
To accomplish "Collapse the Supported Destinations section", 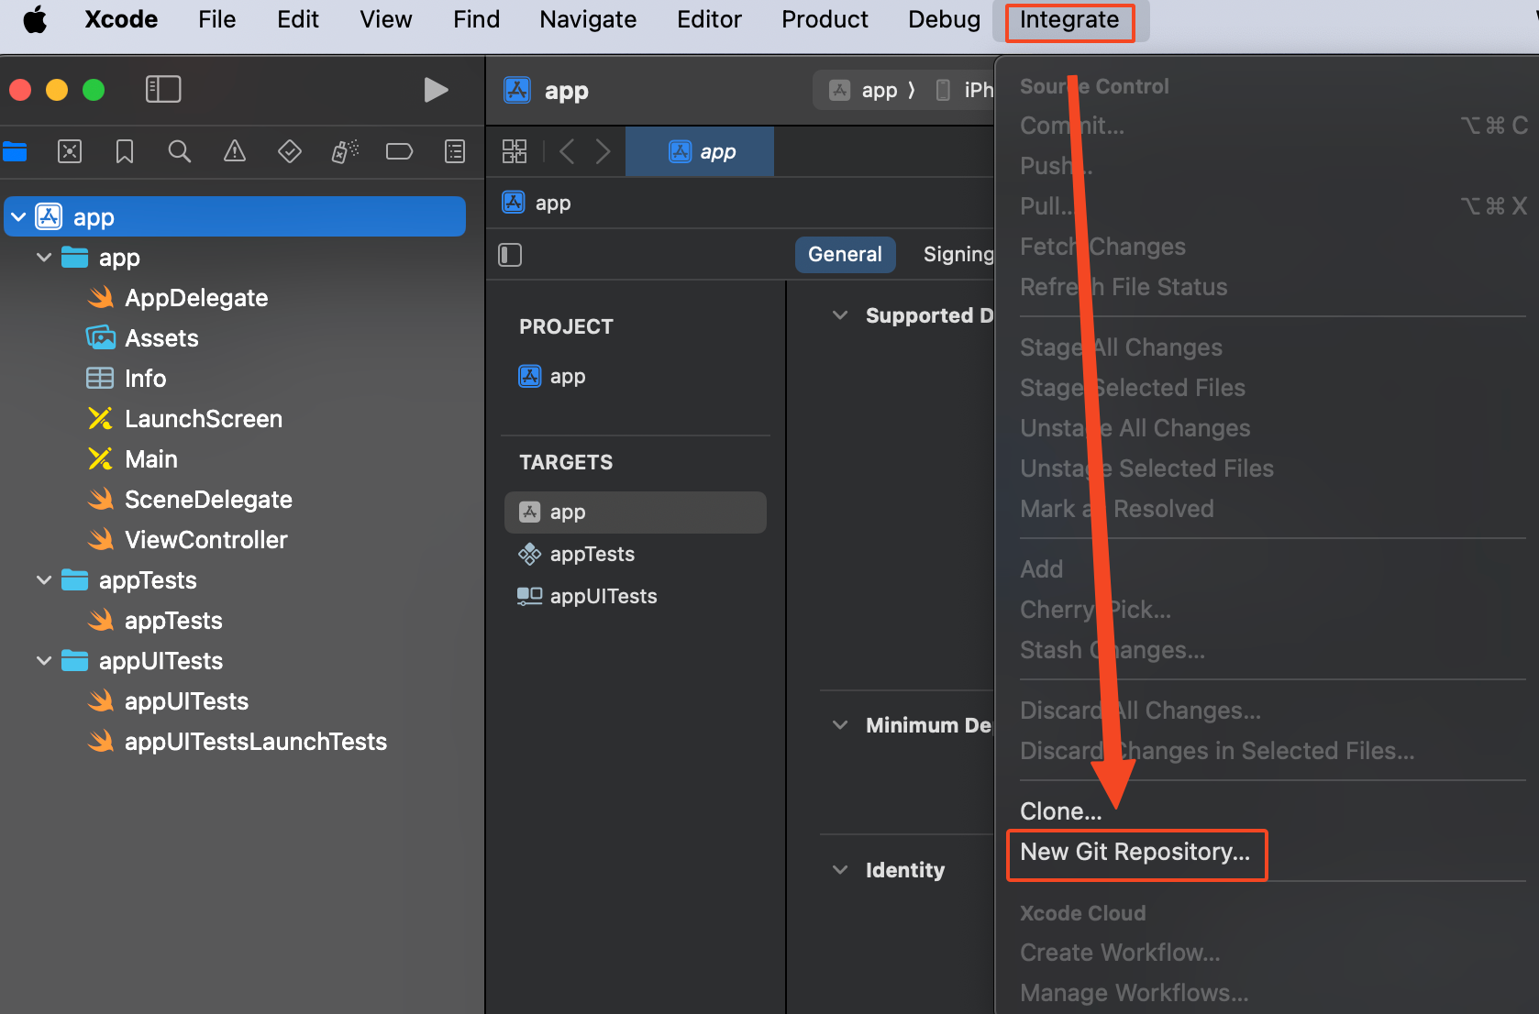I will [x=840, y=315].
